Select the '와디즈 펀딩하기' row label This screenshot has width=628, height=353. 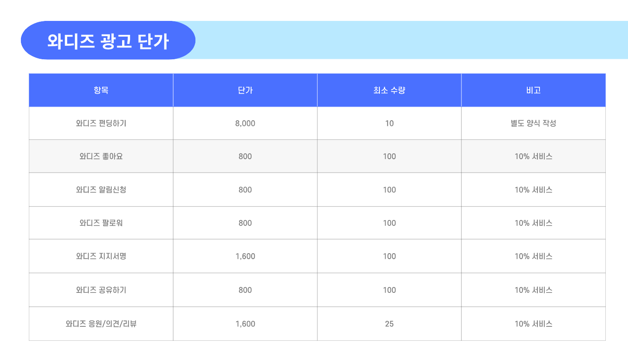(101, 123)
